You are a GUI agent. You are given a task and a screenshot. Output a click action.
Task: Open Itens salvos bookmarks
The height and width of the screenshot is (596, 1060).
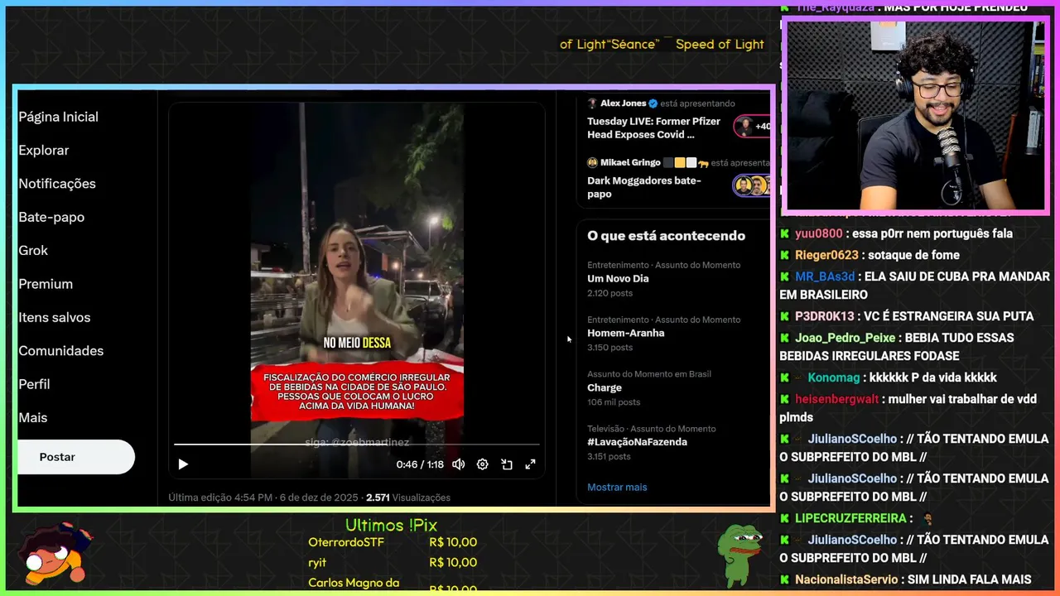[55, 317]
